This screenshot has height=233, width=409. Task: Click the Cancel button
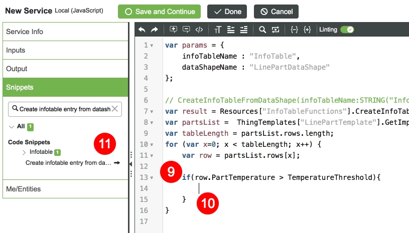[276, 12]
